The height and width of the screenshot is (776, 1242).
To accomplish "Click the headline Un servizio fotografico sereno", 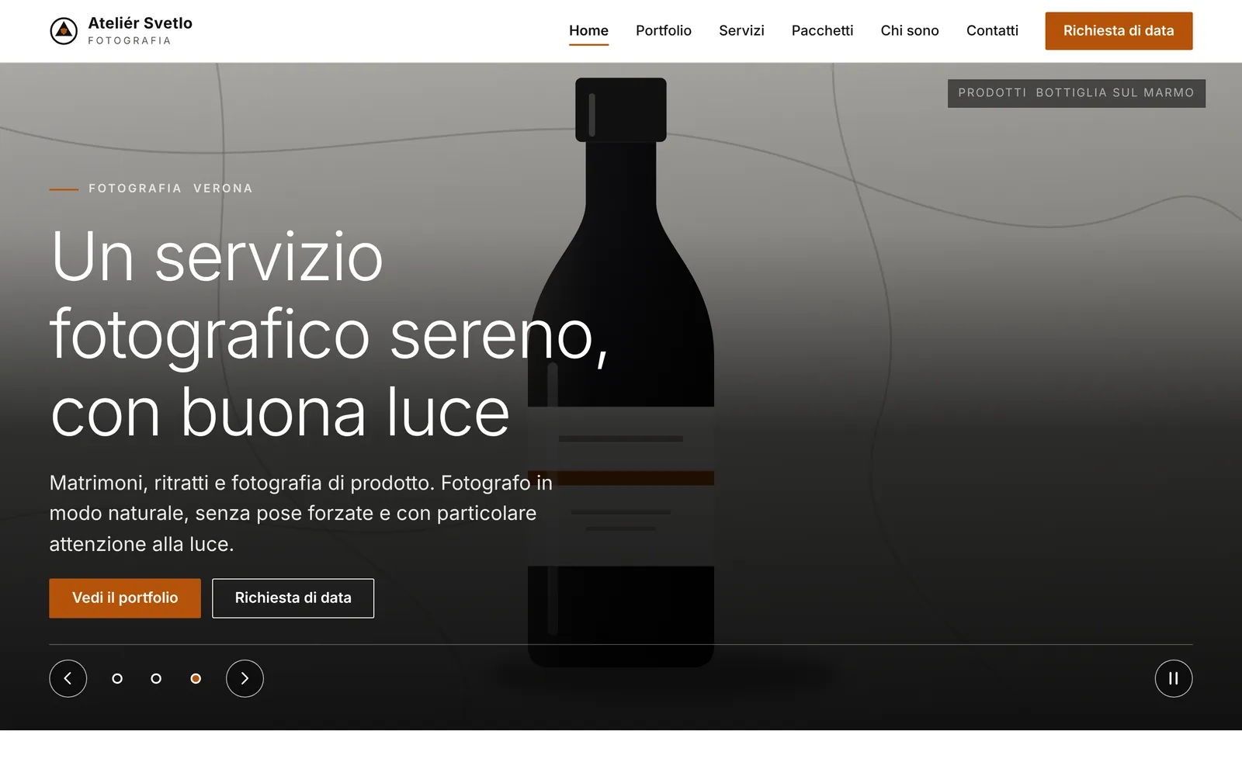I will tap(329, 334).
